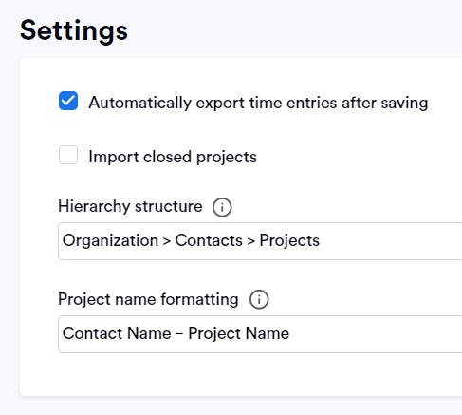Enable the Import closed projects checkbox
The width and height of the screenshot is (462, 415).
tap(68, 155)
